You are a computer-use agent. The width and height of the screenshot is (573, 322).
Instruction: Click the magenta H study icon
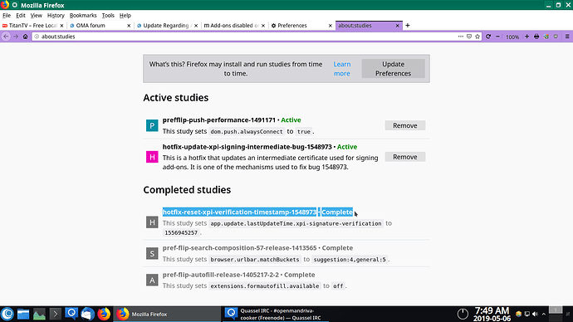tap(152, 157)
